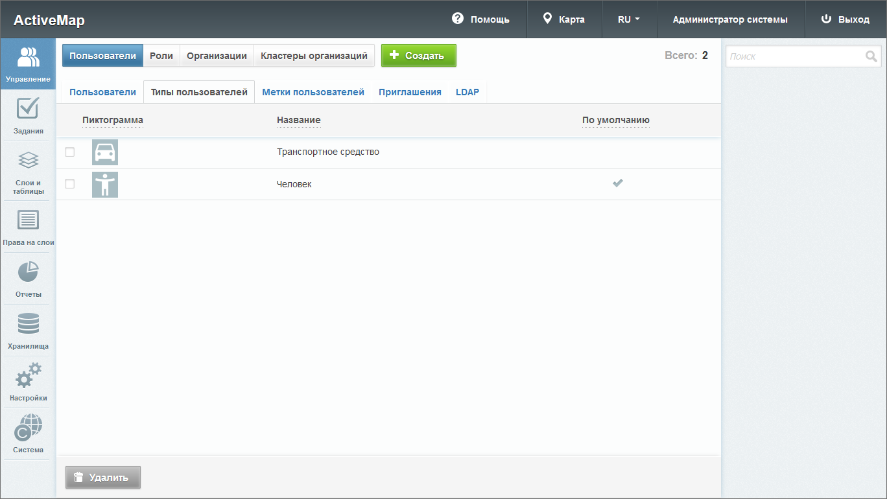Viewport: 887px width, 499px height.
Task: Click default checkmark in Человек row
Action: coord(618,183)
